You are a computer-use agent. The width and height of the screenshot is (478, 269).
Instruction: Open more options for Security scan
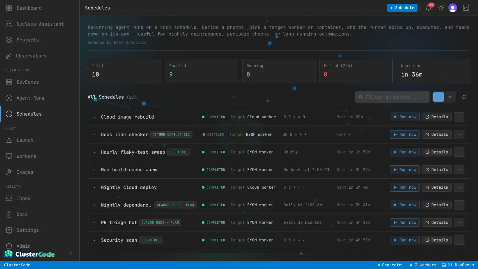coord(459,240)
